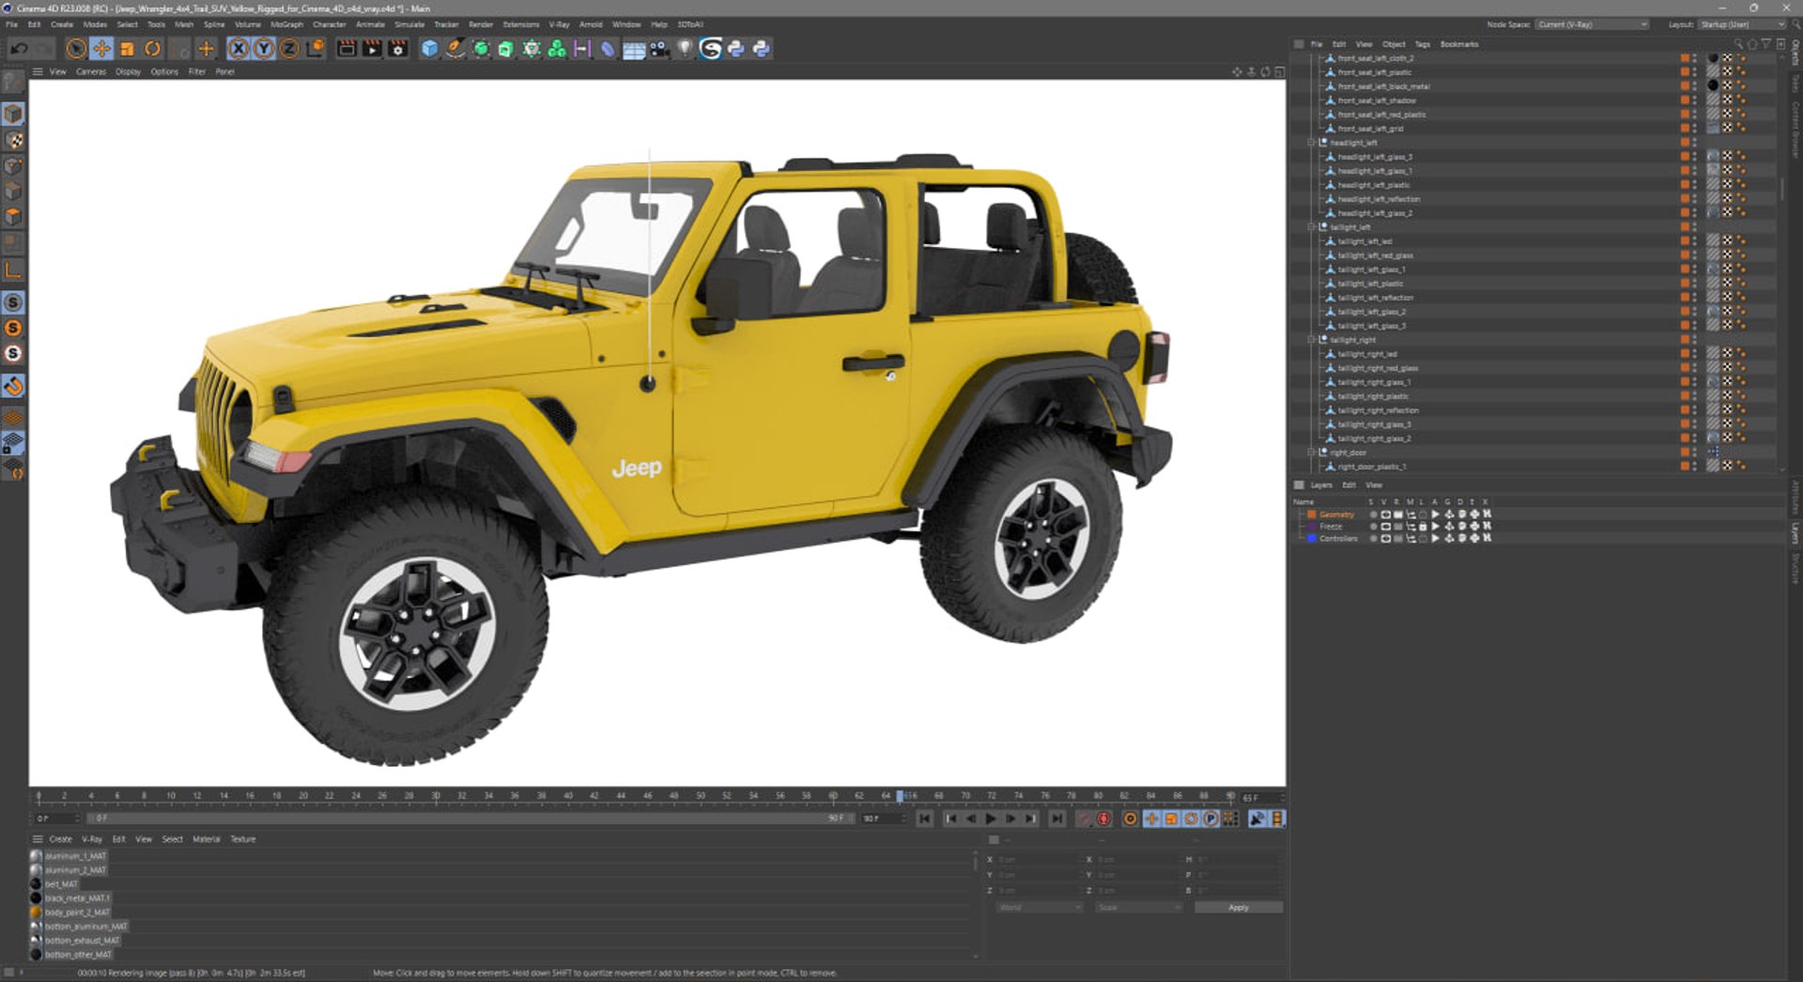Collapse the right_door group
This screenshot has width=1803, height=982.
[x=1312, y=453]
